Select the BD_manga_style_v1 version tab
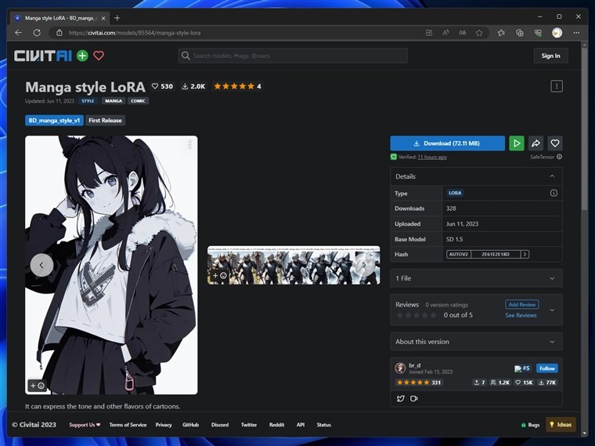The image size is (595, 446). (54, 121)
